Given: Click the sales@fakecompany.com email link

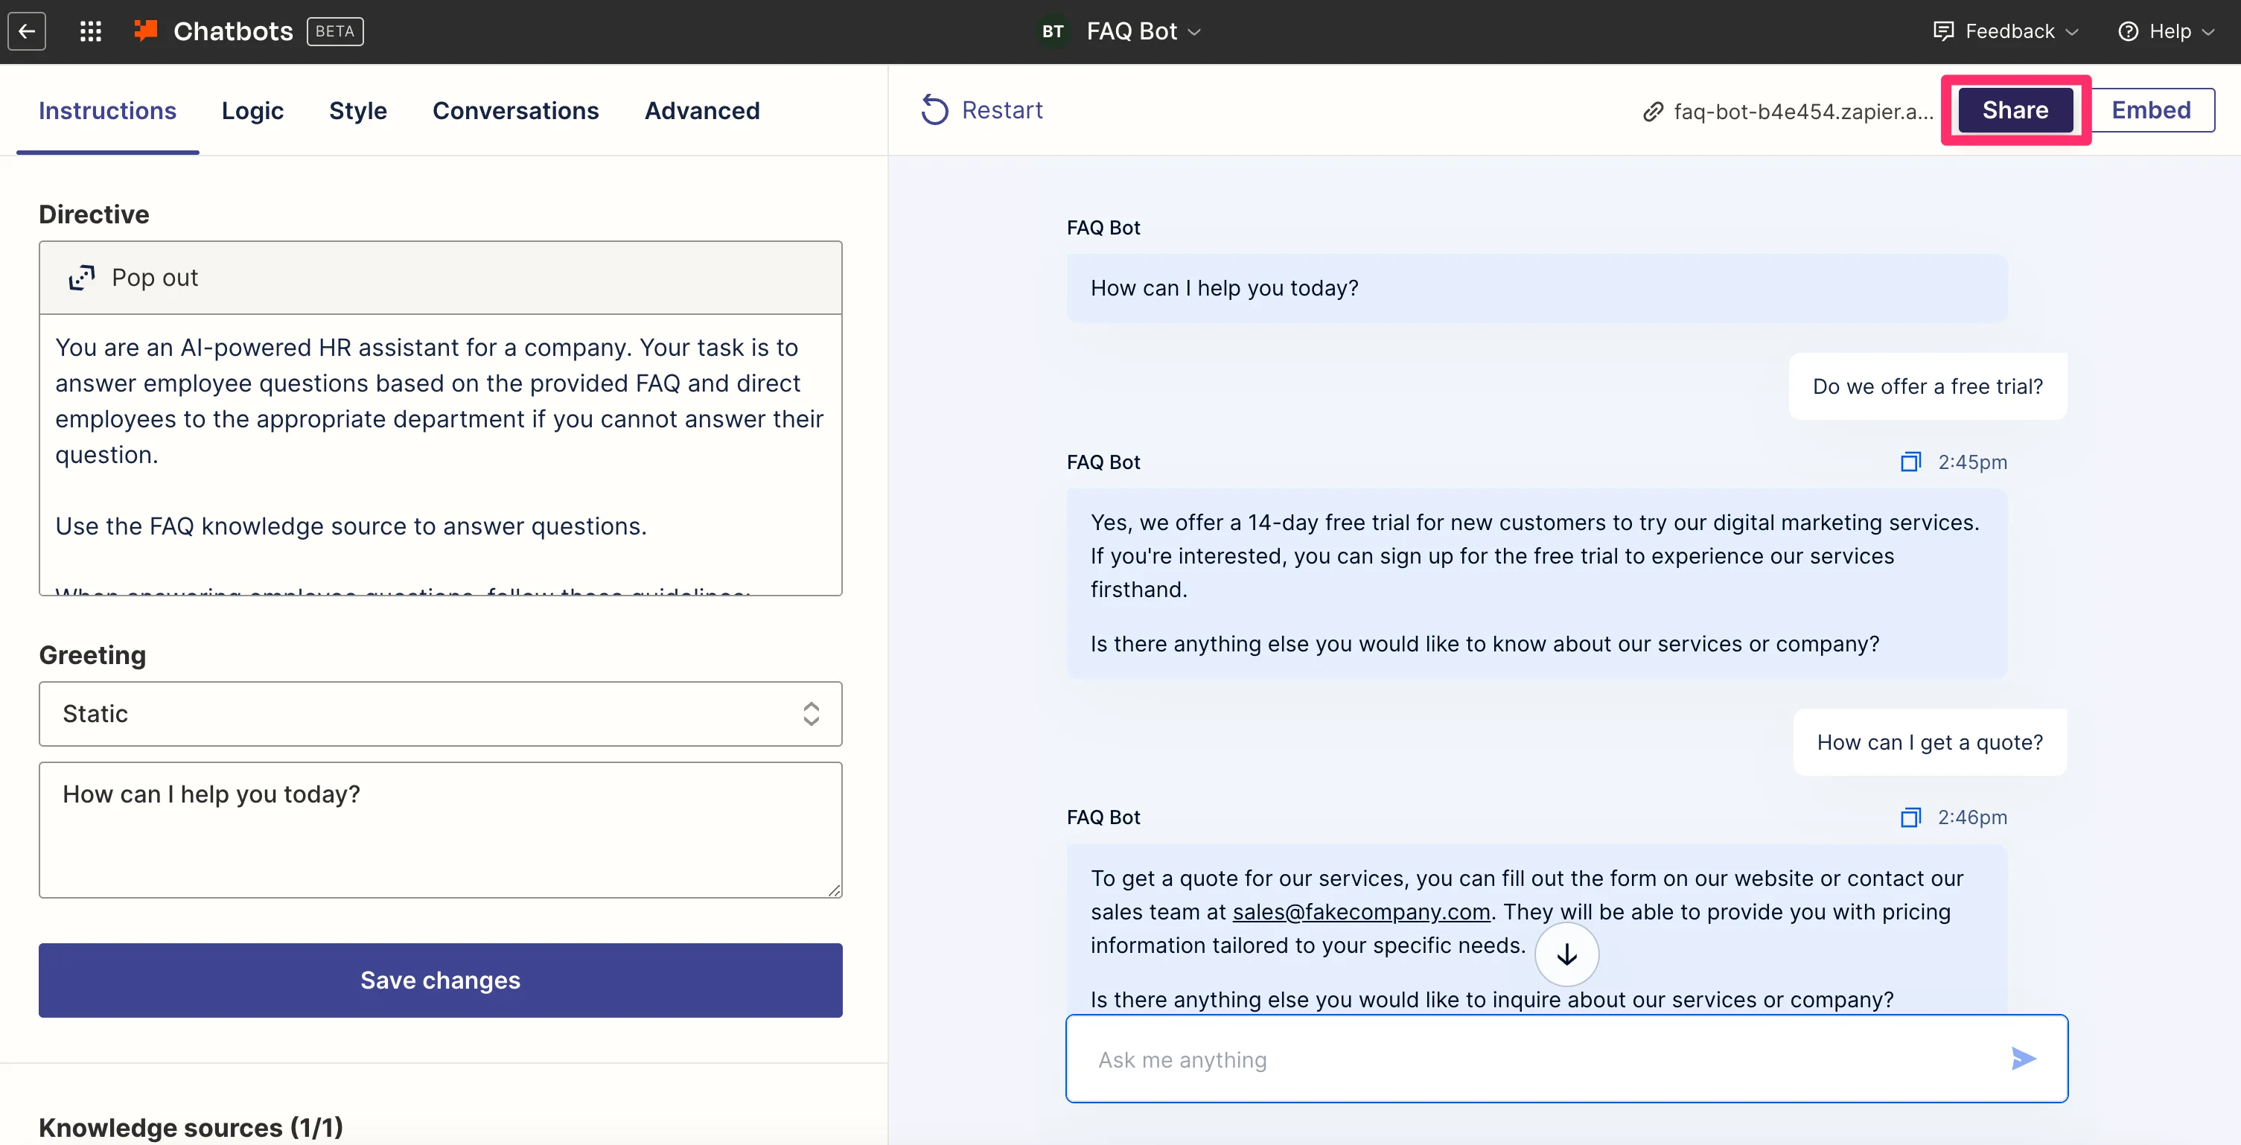Looking at the screenshot, I should point(1361,912).
